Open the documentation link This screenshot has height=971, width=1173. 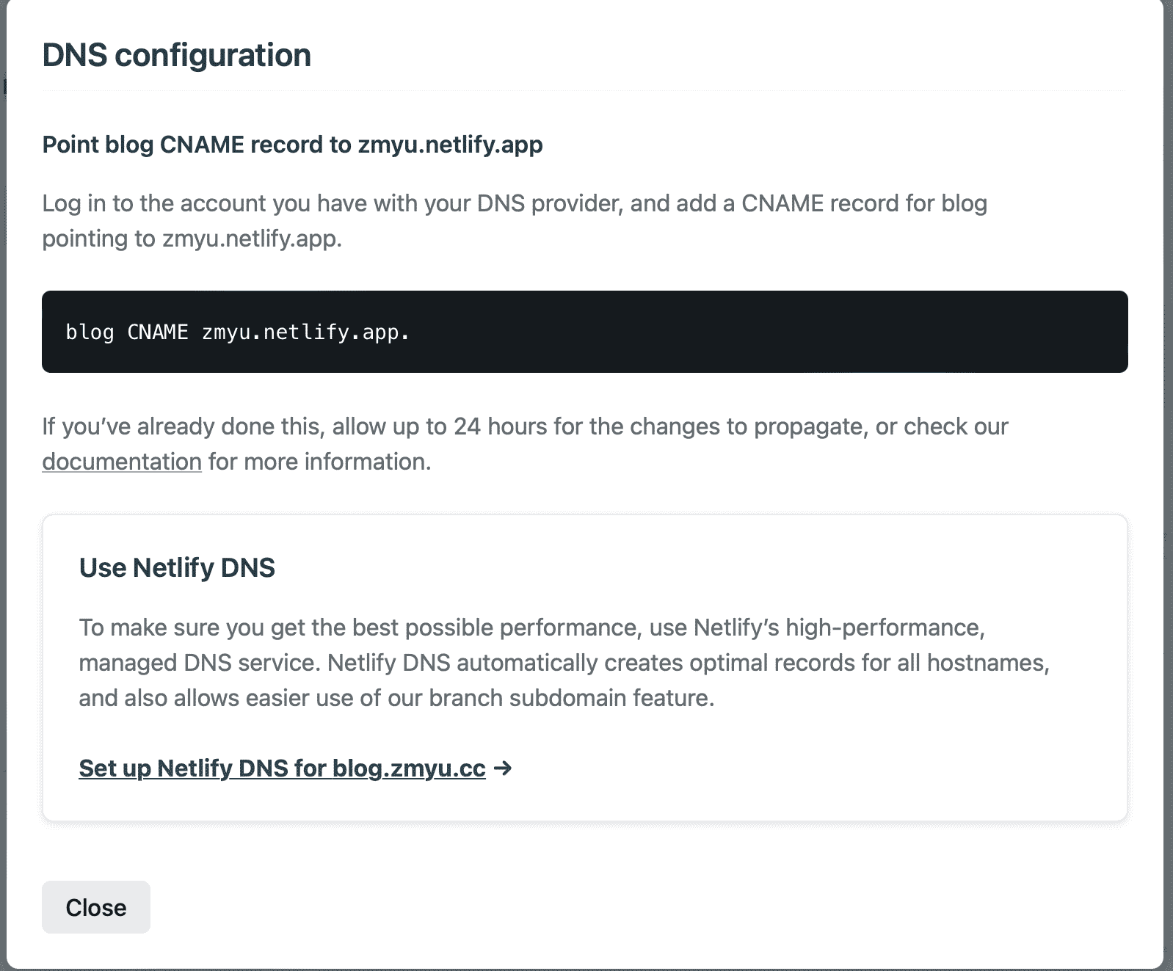pos(122,462)
